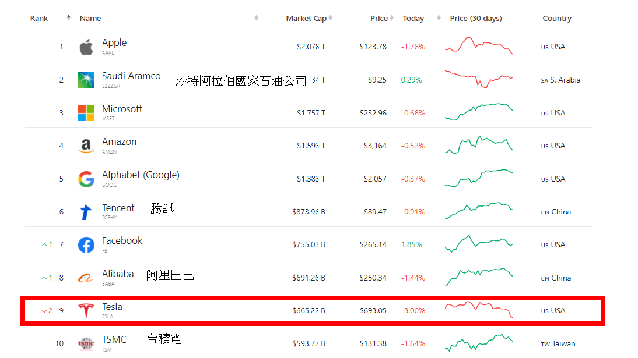Open the Facebook company link
Image resolution: width=638 pixels, height=358 pixels.
122,240
